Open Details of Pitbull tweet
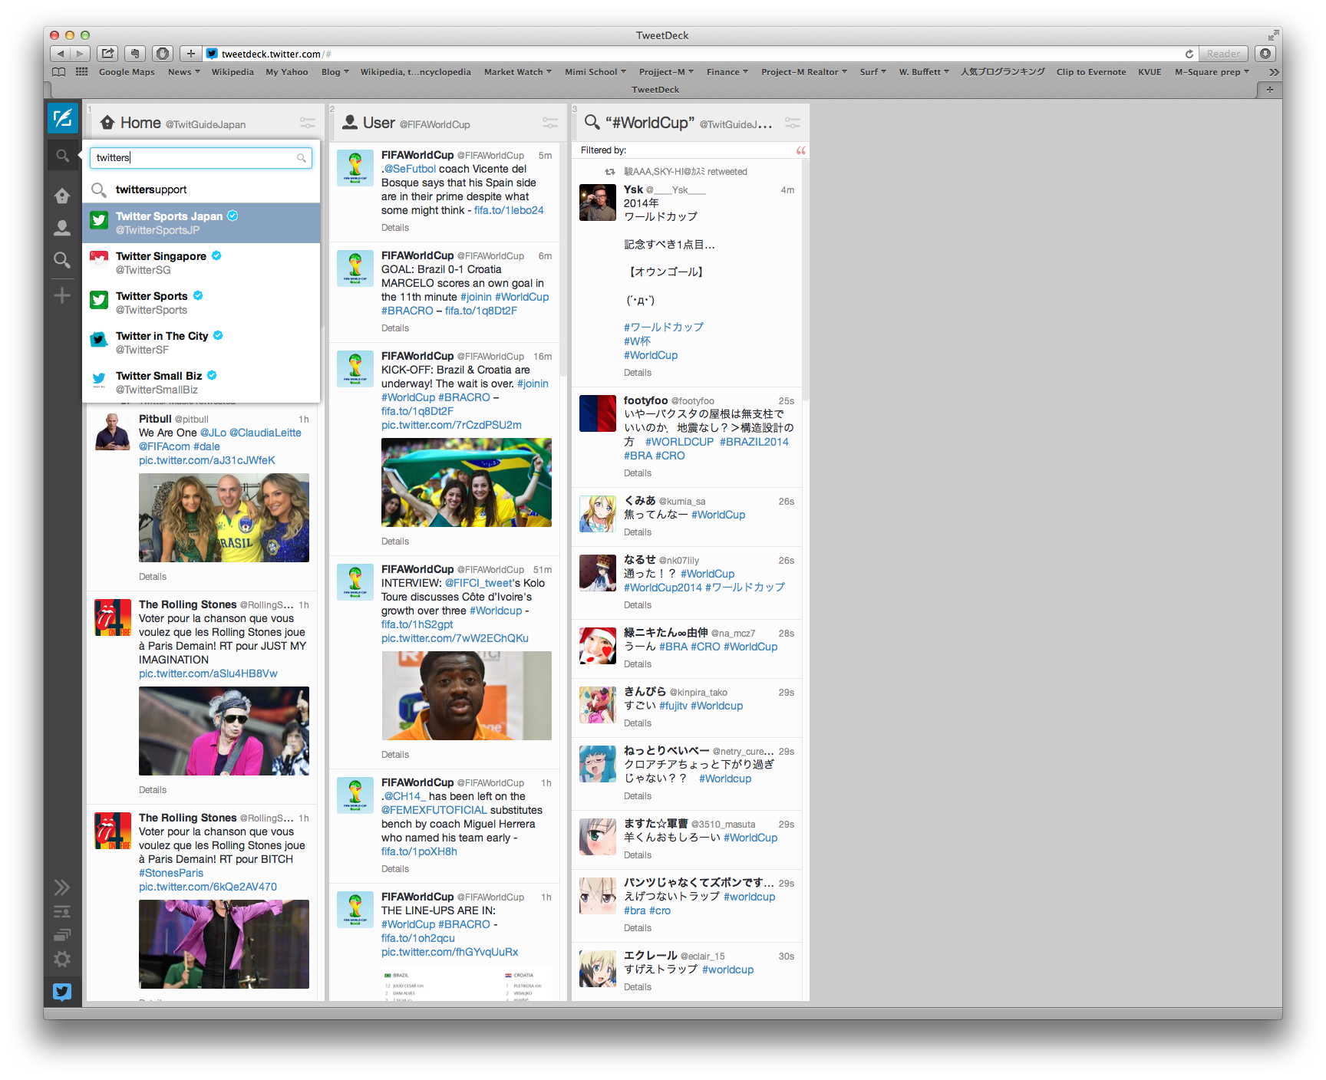Viewport: 1326px width, 1080px height. coord(153,577)
